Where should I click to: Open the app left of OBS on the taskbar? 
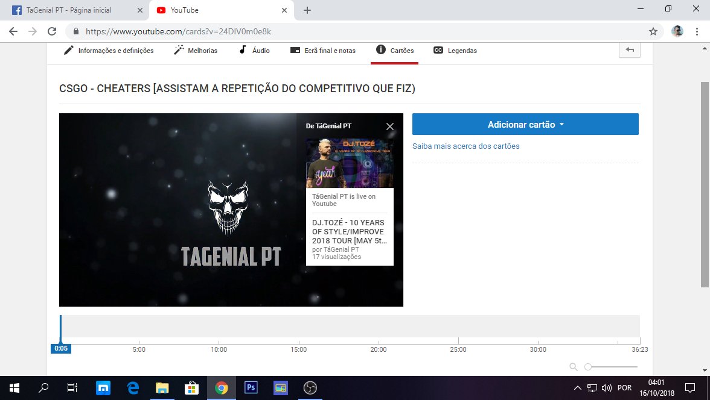[x=281, y=388]
